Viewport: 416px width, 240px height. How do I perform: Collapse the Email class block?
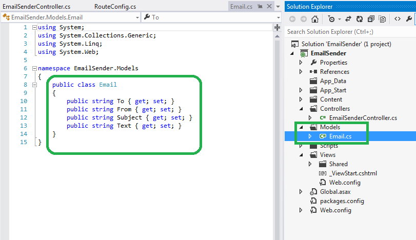[34, 85]
